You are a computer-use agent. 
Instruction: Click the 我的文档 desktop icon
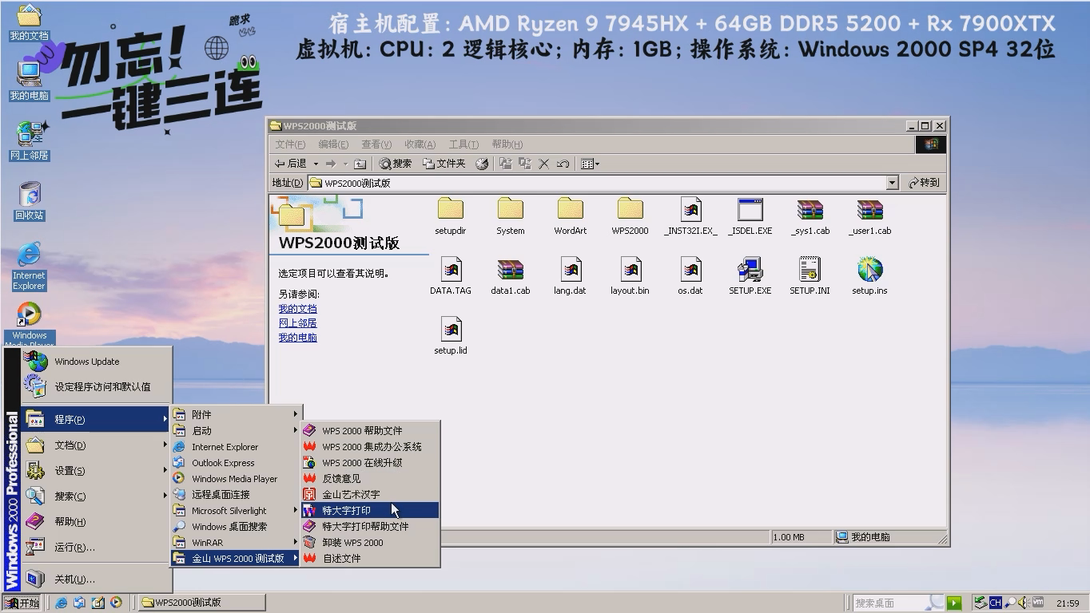pos(29,22)
